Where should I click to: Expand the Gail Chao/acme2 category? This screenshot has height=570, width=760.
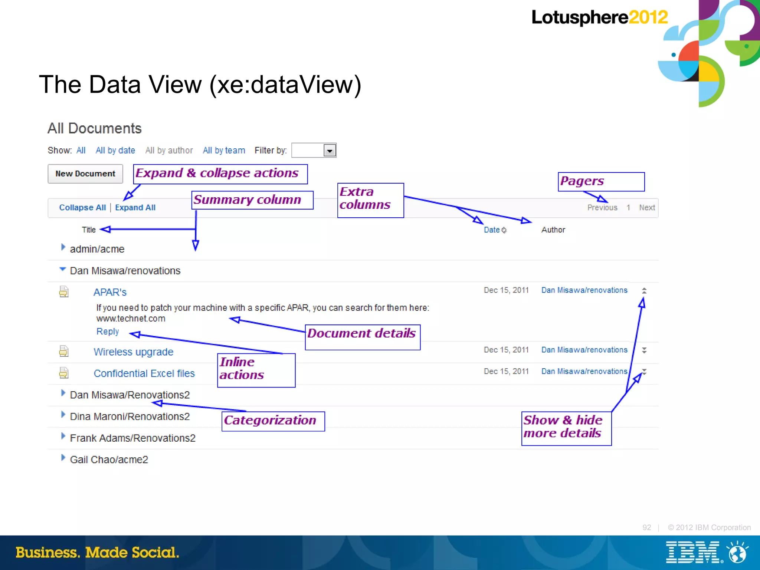63,458
